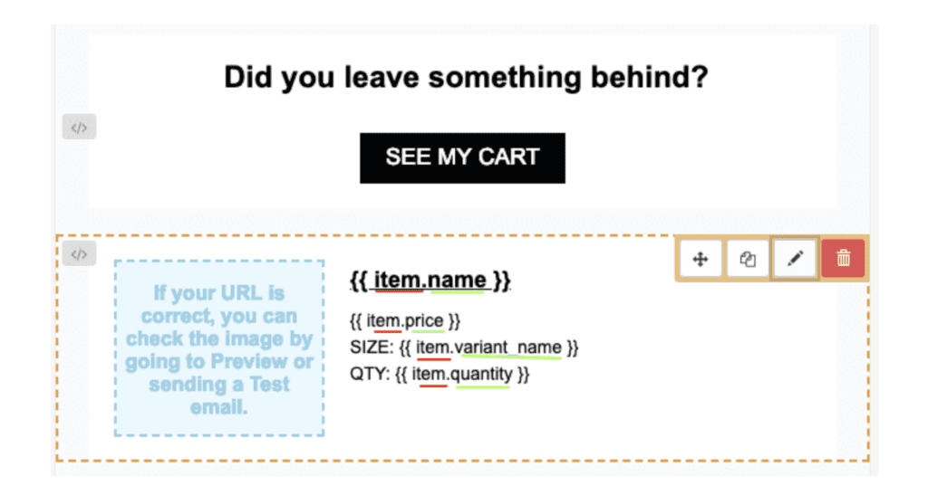
Task: Click the SEE MY CART button
Action: 462,157
